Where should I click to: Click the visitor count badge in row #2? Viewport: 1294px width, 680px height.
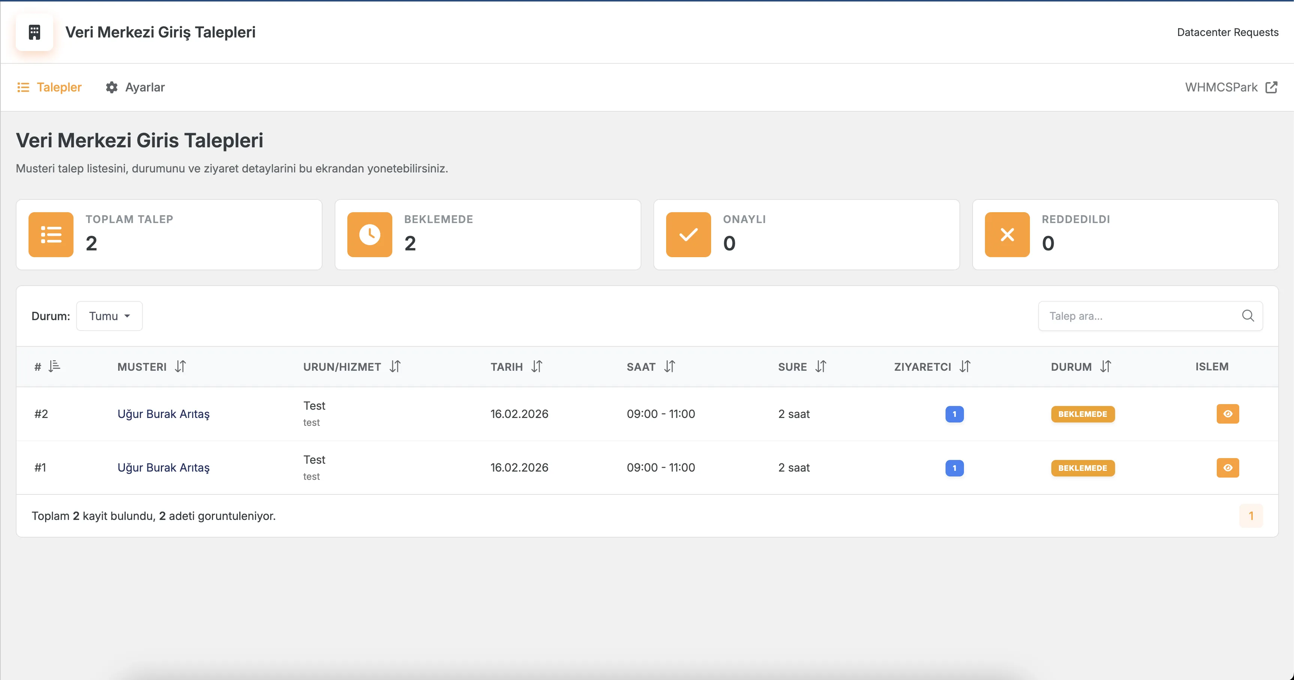click(955, 414)
